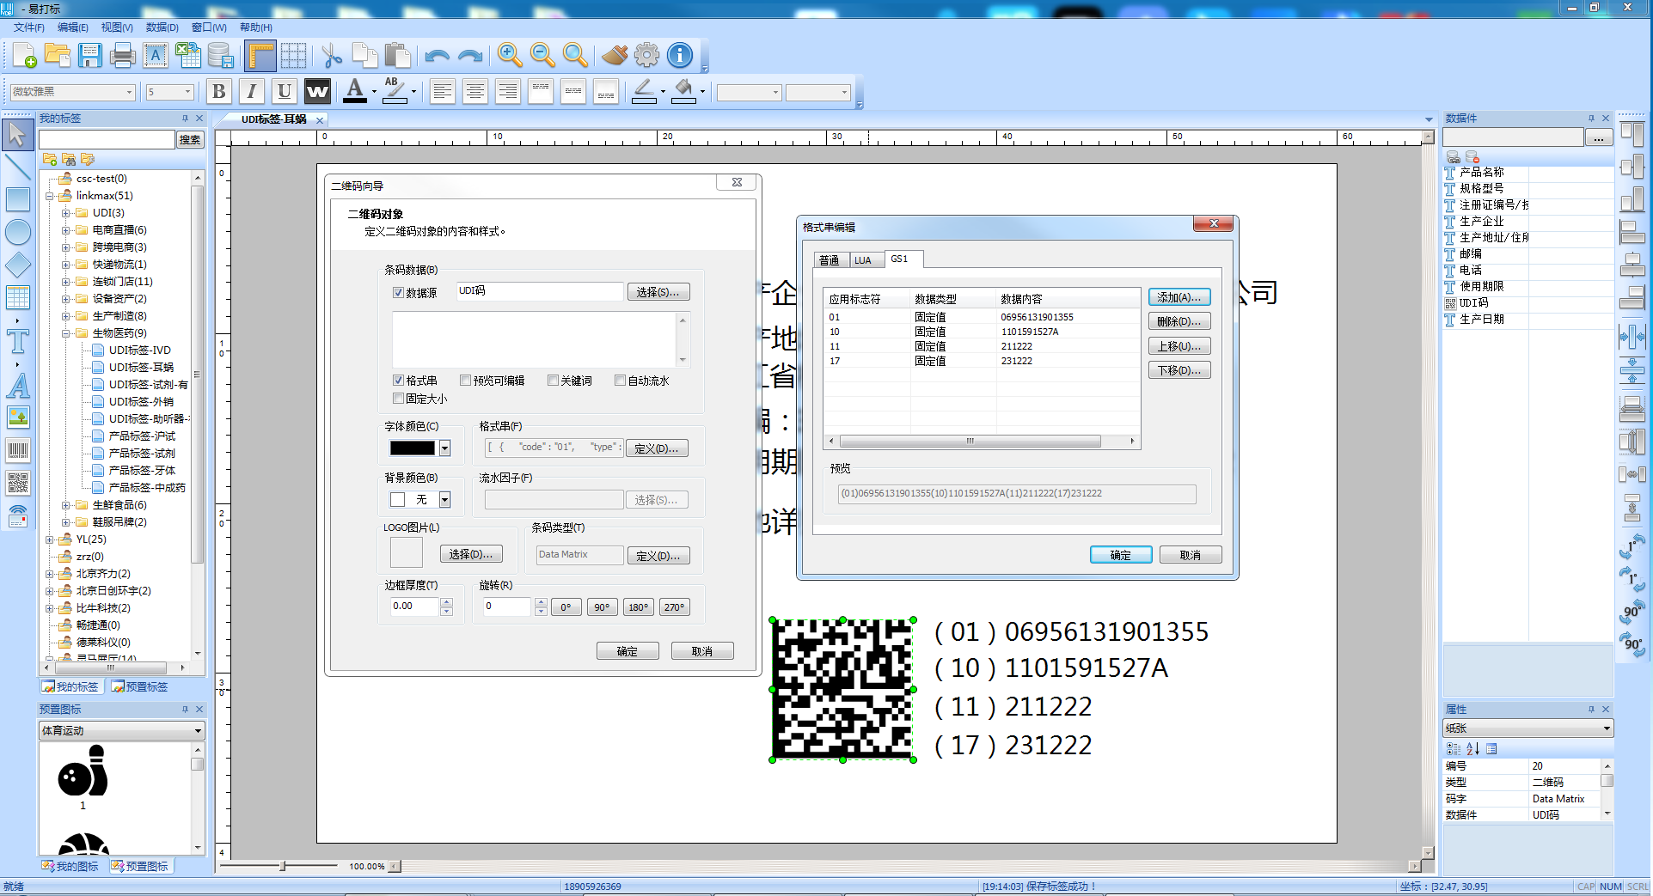The height and width of the screenshot is (896, 1653).
Task: Enable the 关键词 checkbox
Action: [553, 381]
